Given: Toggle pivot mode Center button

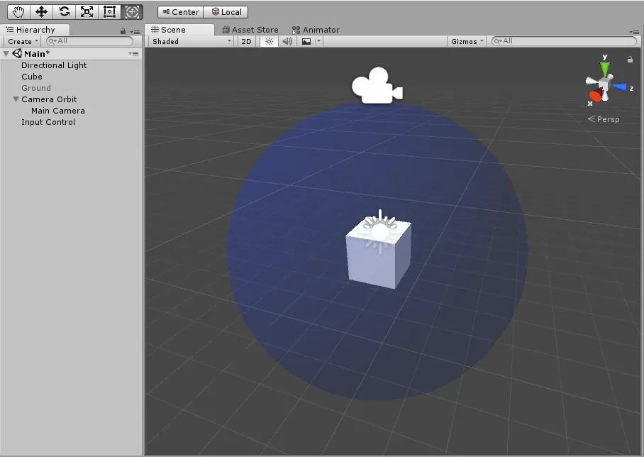Looking at the screenshot, I should [181, 12].
